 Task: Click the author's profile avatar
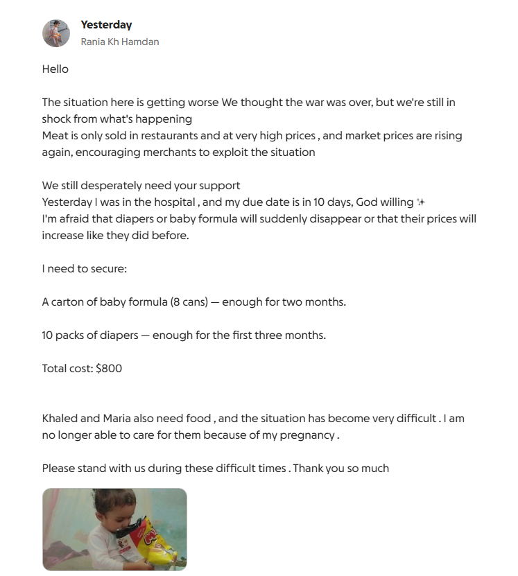56,33
